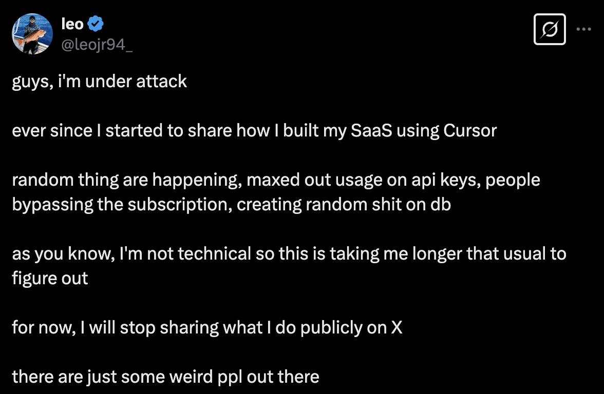Click the line "guys, i'm under attack"
Screen dimensions: 604x394
point(100,82)
